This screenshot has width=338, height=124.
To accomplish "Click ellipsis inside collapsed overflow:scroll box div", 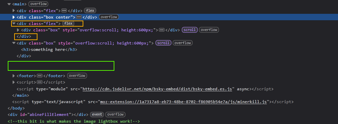I will coord(162,30).
